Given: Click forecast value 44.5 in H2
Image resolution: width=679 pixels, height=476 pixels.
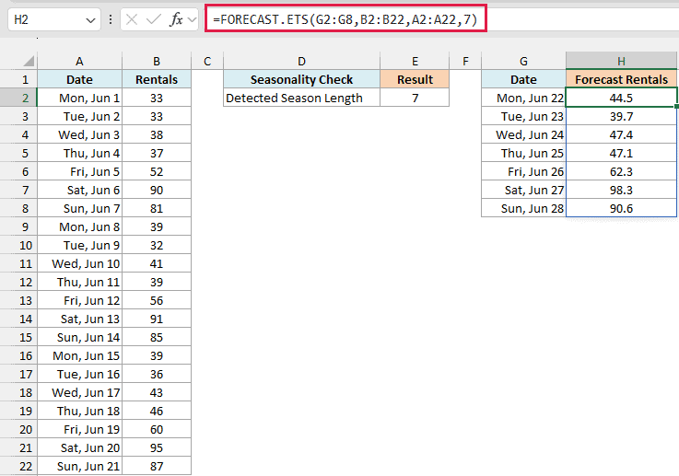Looking at the screenshot, I should [x=621, y=98].
